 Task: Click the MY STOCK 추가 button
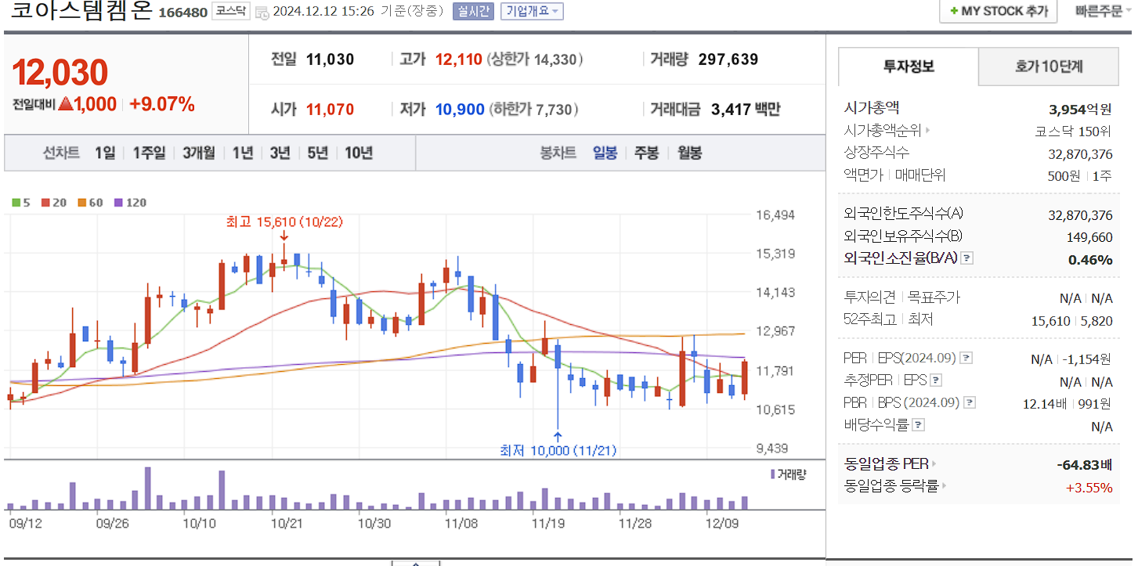coord(998,10)
